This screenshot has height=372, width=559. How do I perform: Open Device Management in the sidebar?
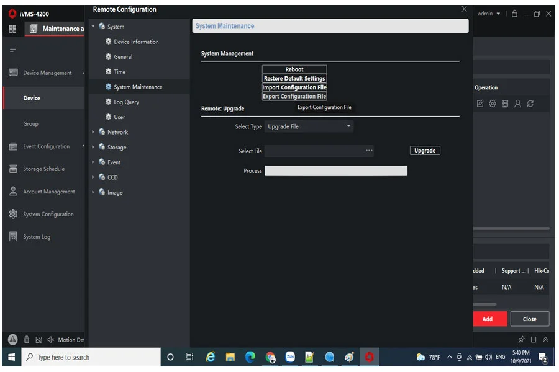click(x=47, y=73)
